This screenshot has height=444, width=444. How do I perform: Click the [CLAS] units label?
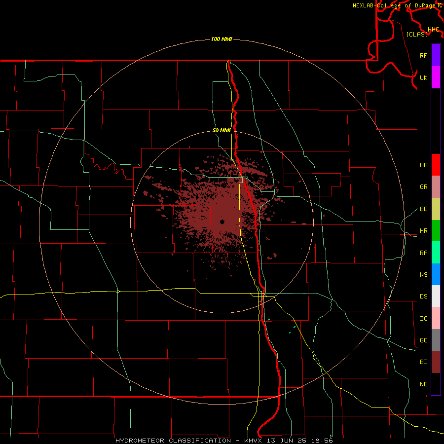click(417, 34)
